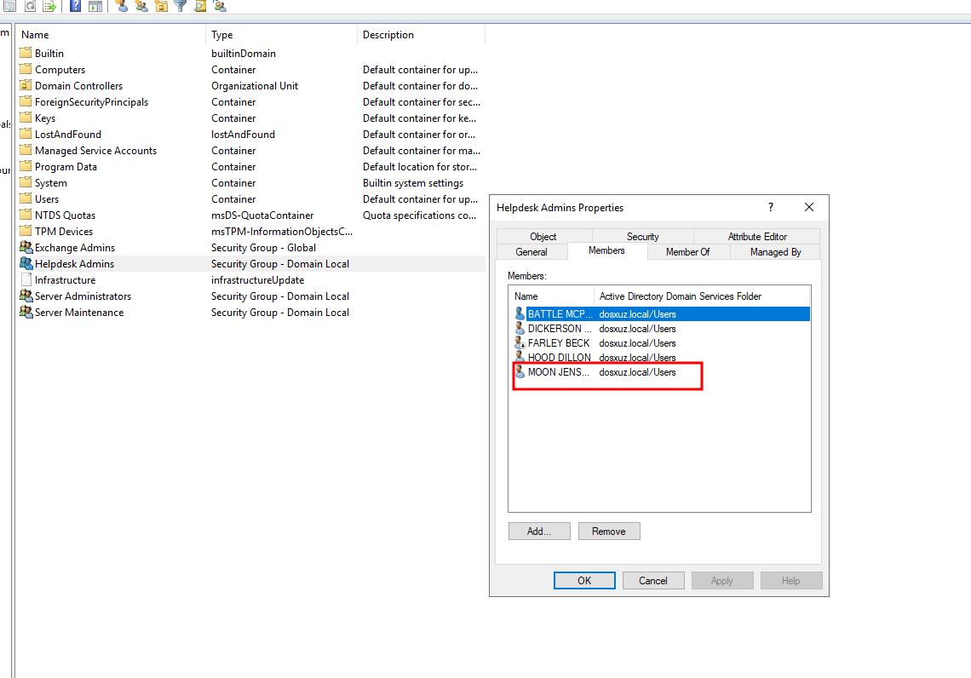Click the Refresh toolbar icon

30,6
